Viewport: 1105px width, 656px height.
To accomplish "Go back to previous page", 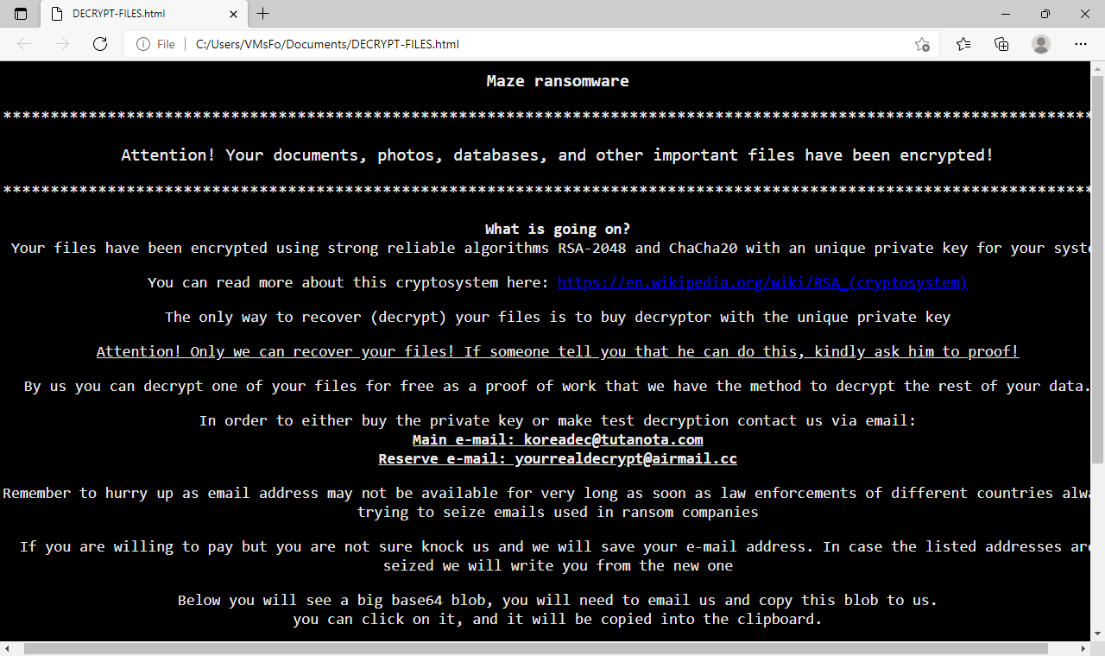I will click(24, 44).
